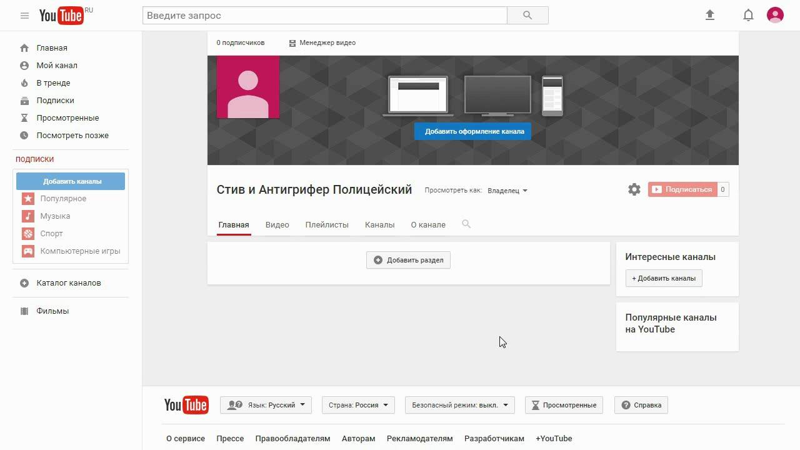The image size is (800, 450).
Task: Open channel settings gear icon
Action: point(634,189)
